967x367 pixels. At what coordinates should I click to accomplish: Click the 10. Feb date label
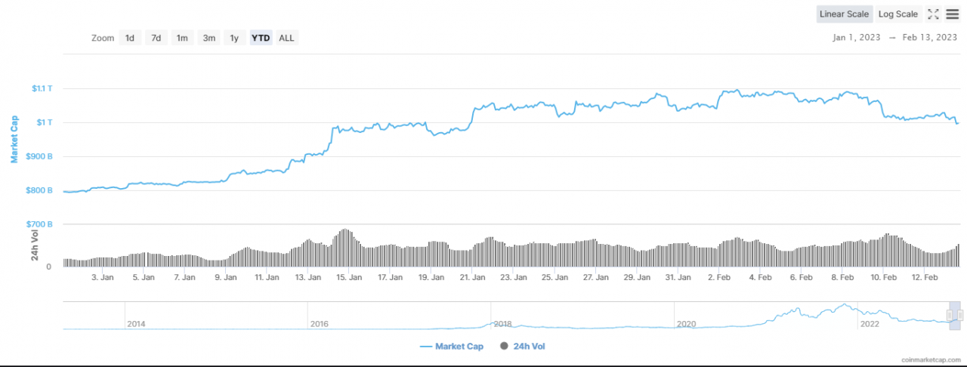[x=883, y=277]
